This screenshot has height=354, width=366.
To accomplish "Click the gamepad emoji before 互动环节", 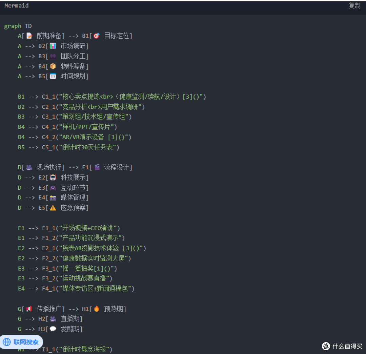I will pyautogui.click(x=53, y=188).
